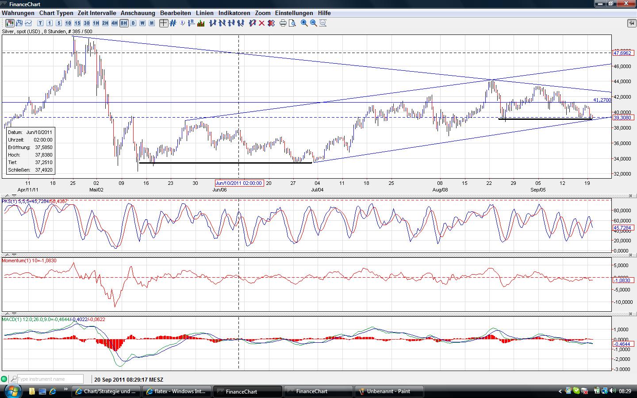The width and height of the screenshot is (637, 398).
Task: Select the candlestick chart type icon
Action: (x=9, y=23)
